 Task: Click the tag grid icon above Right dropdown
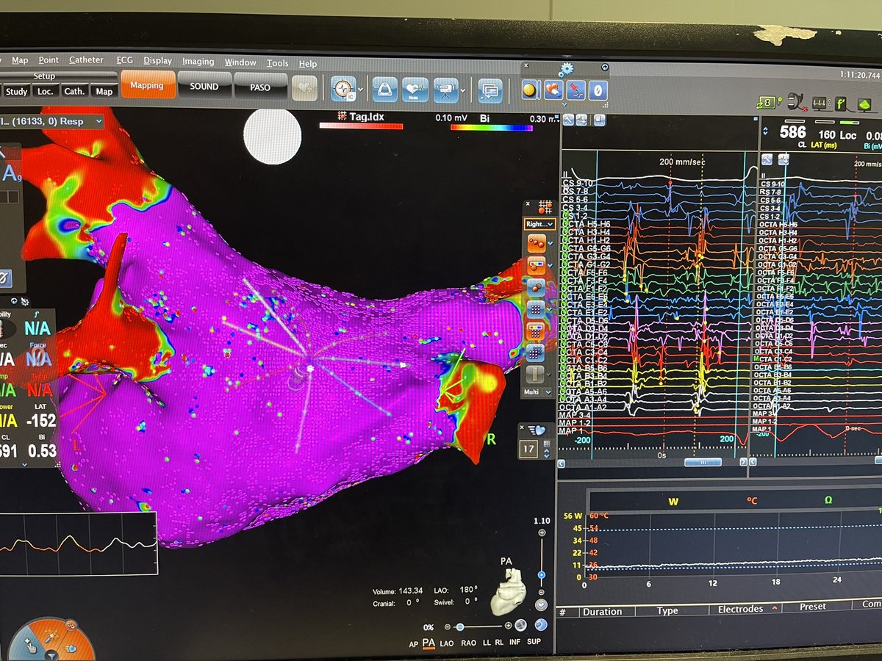click(545, 207)
